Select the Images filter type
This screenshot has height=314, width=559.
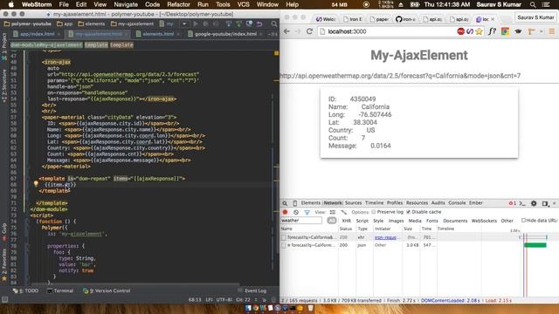tap(396, 221)
